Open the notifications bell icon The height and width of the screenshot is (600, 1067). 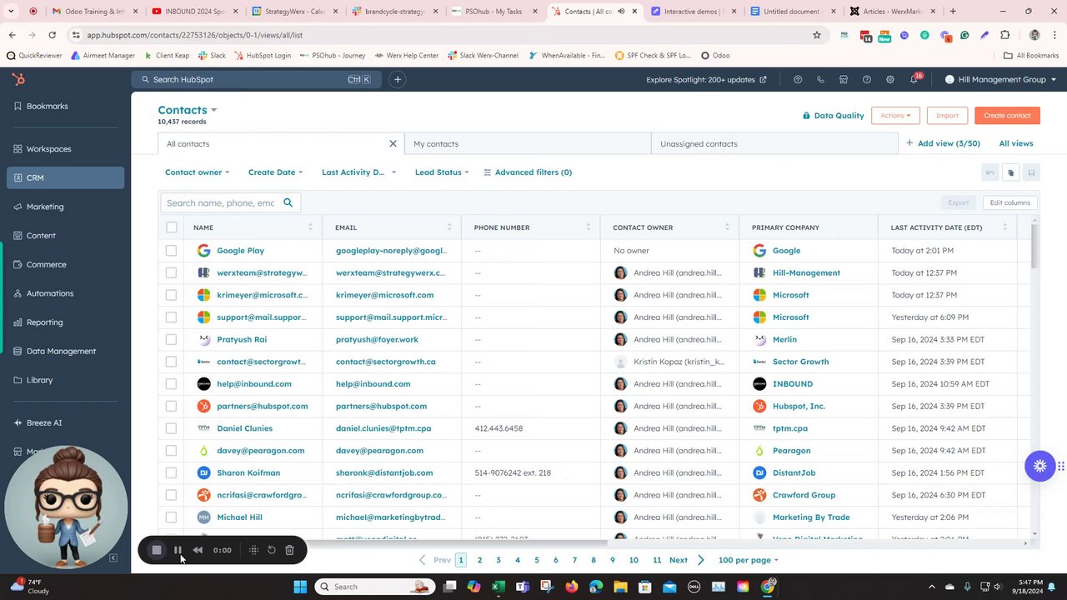pyautogui.click(x=914, y=79)
